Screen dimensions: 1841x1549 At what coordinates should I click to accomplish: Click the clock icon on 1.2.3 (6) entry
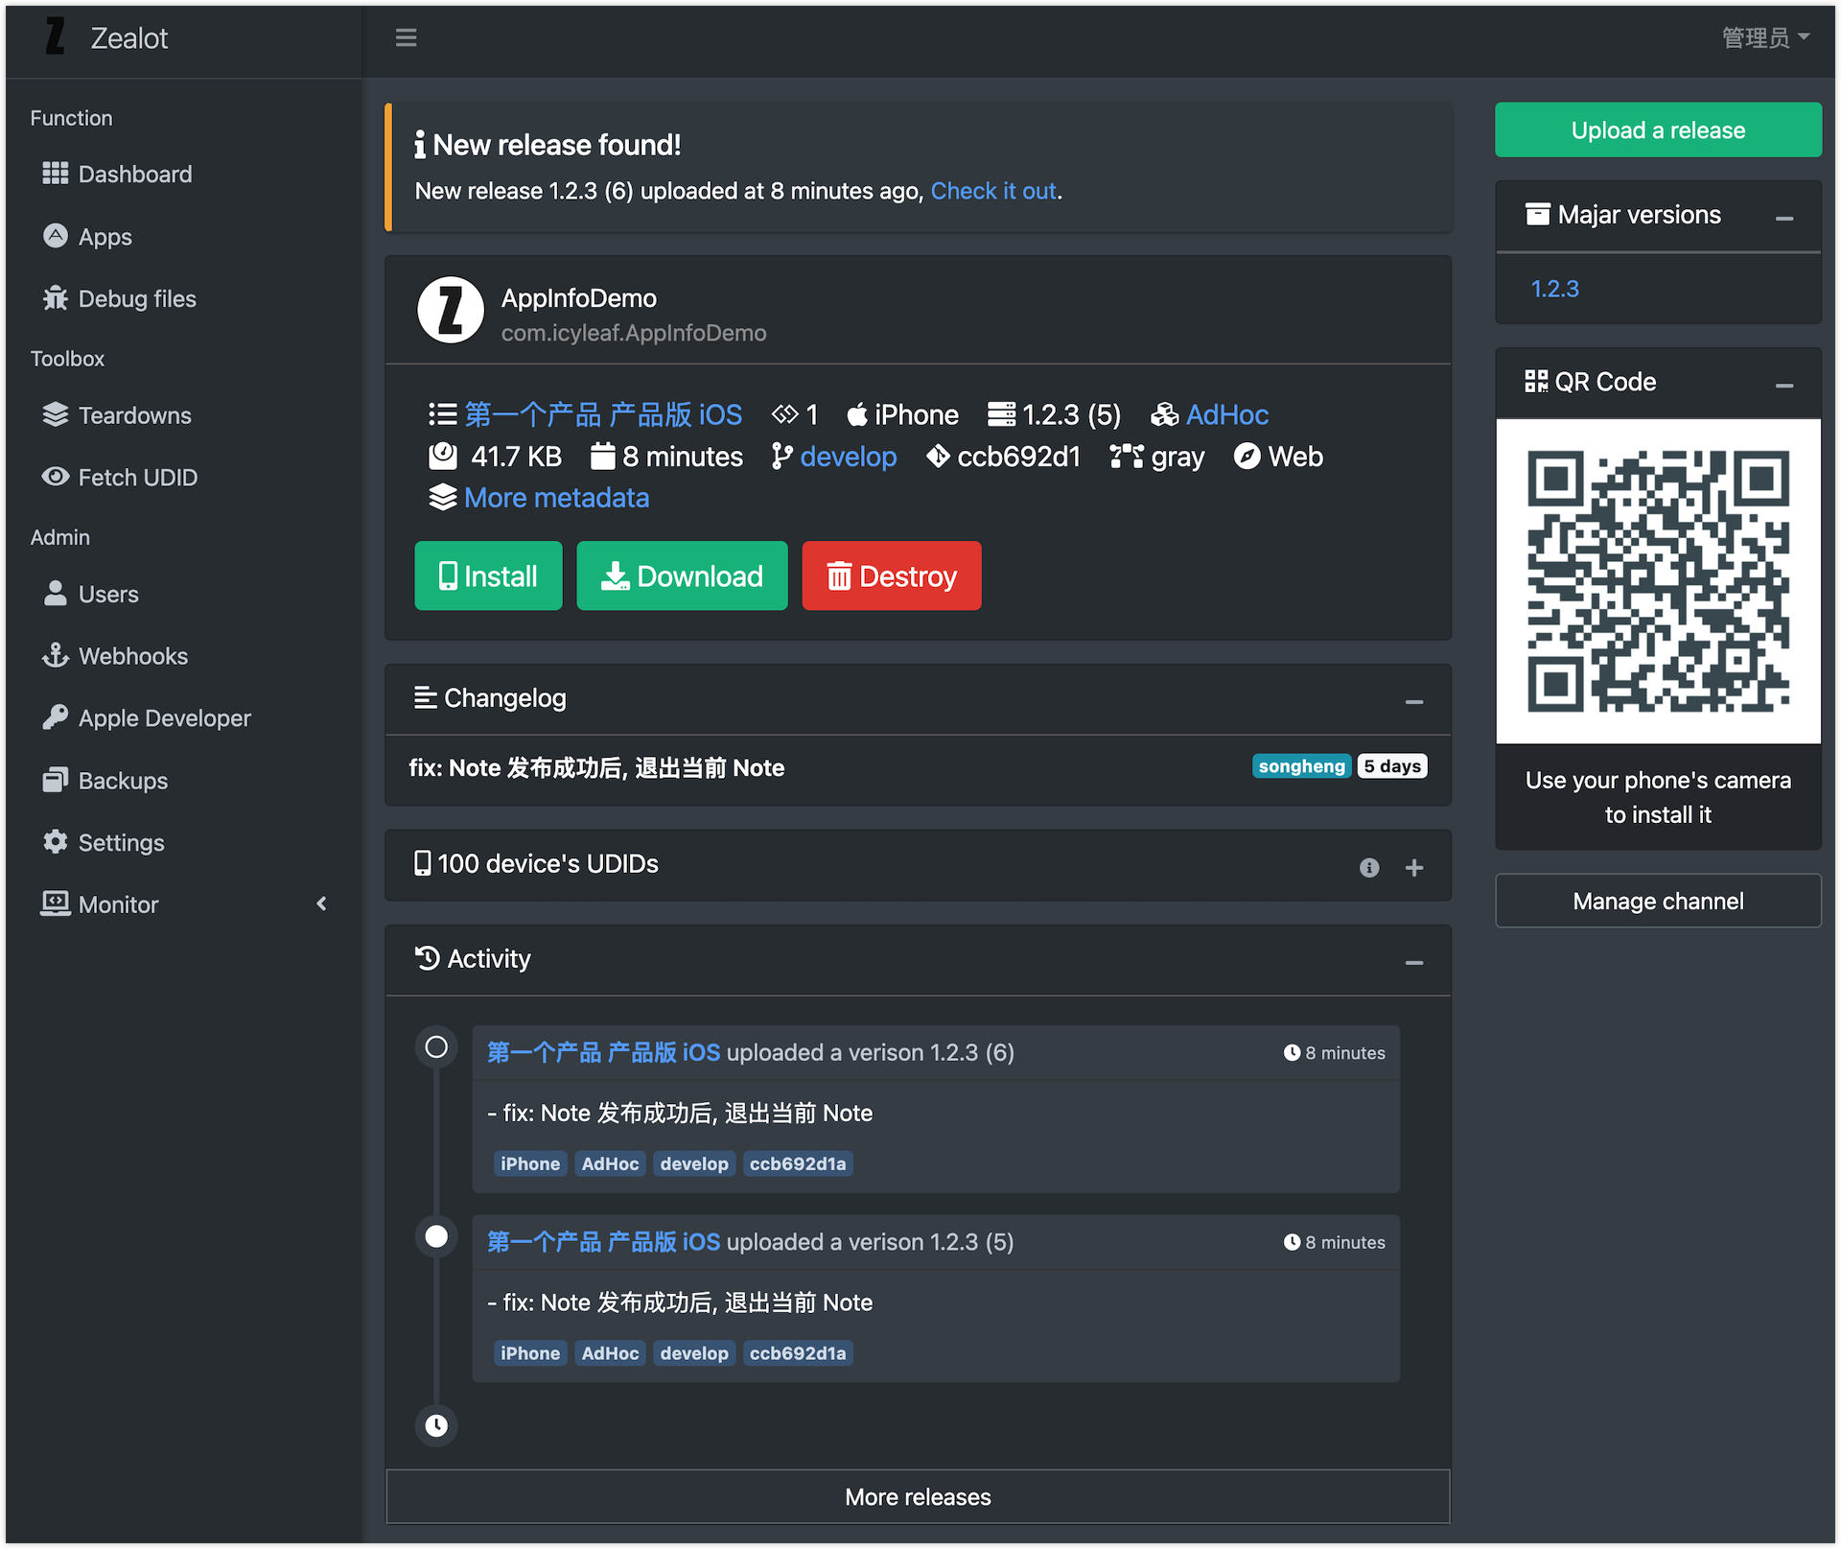click(x=1292, y=1052)
